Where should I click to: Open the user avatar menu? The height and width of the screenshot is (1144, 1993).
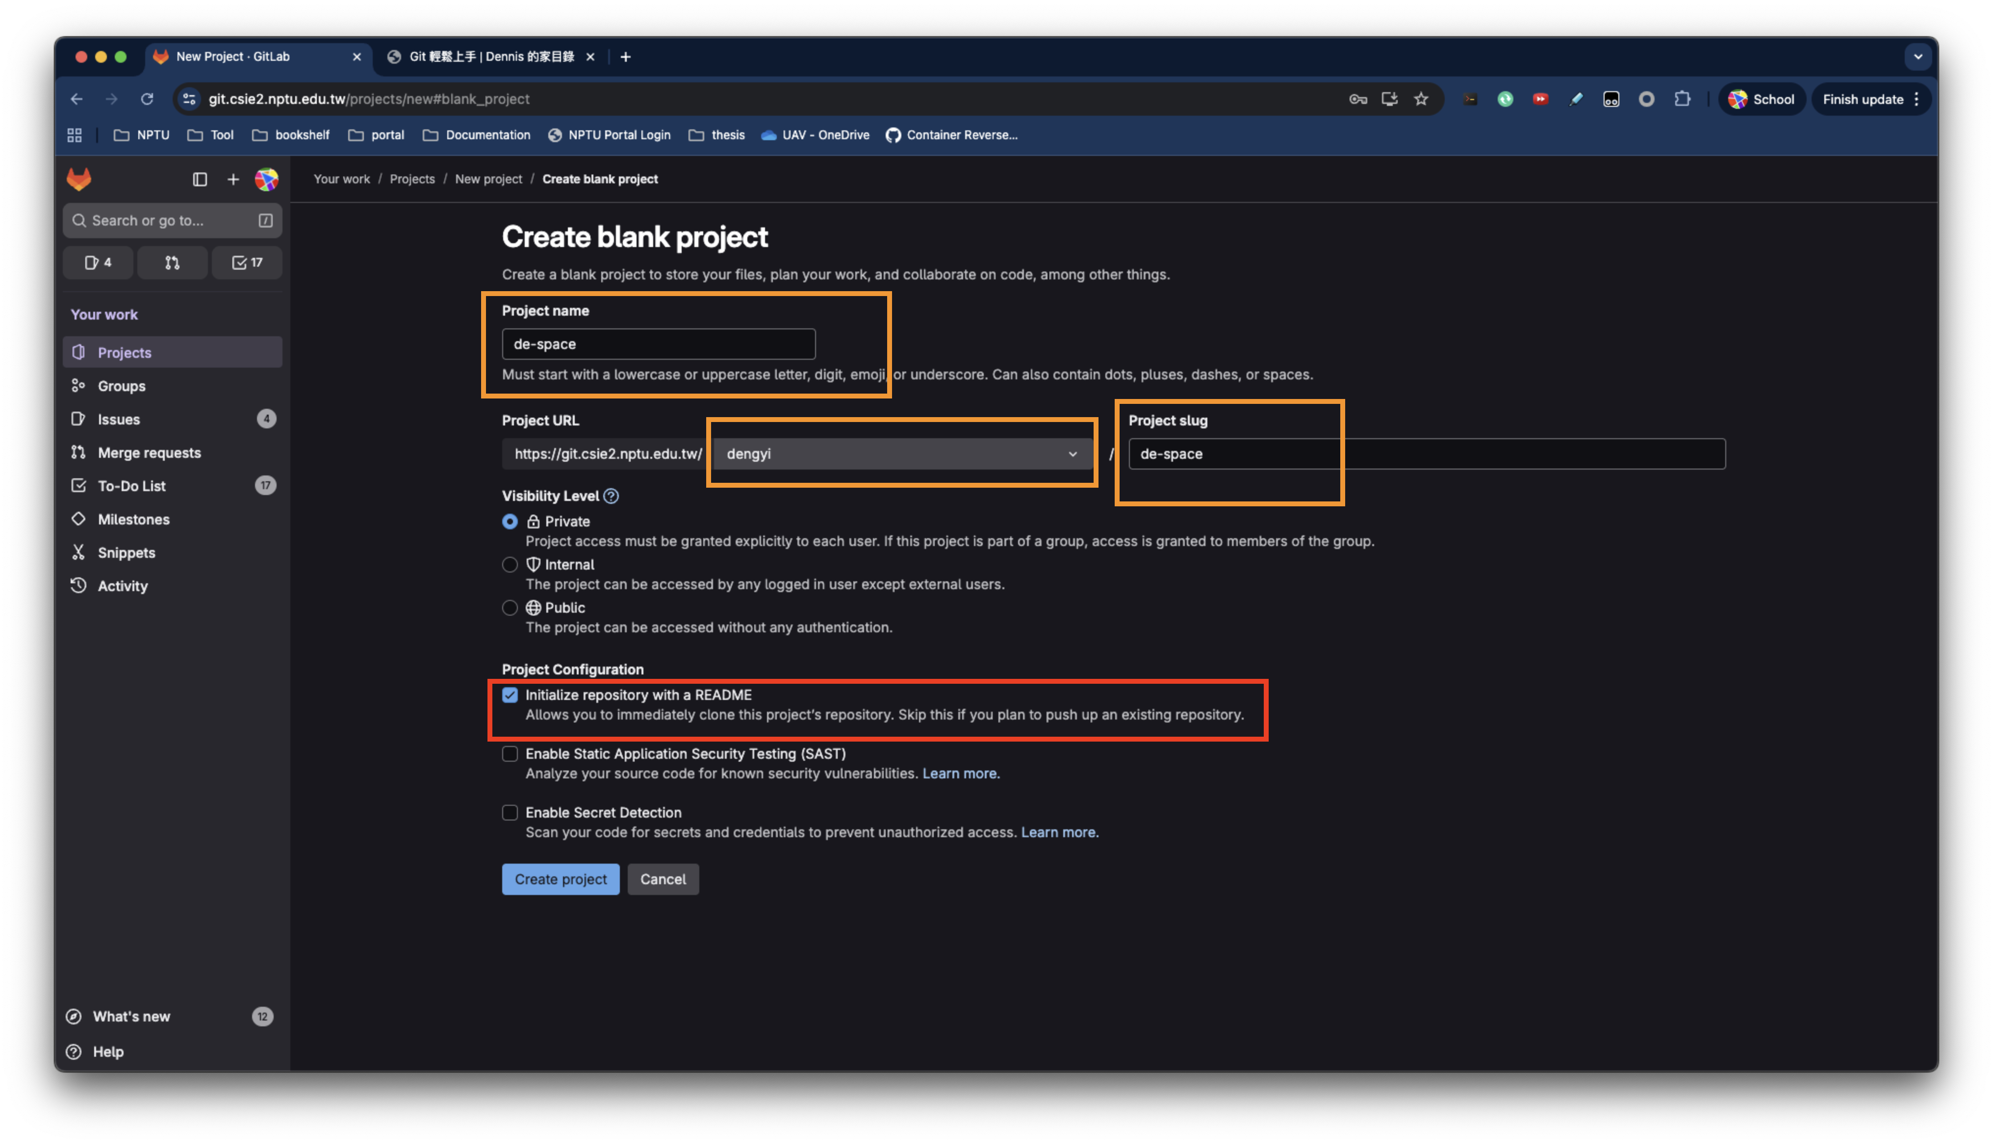click(266, 179)
